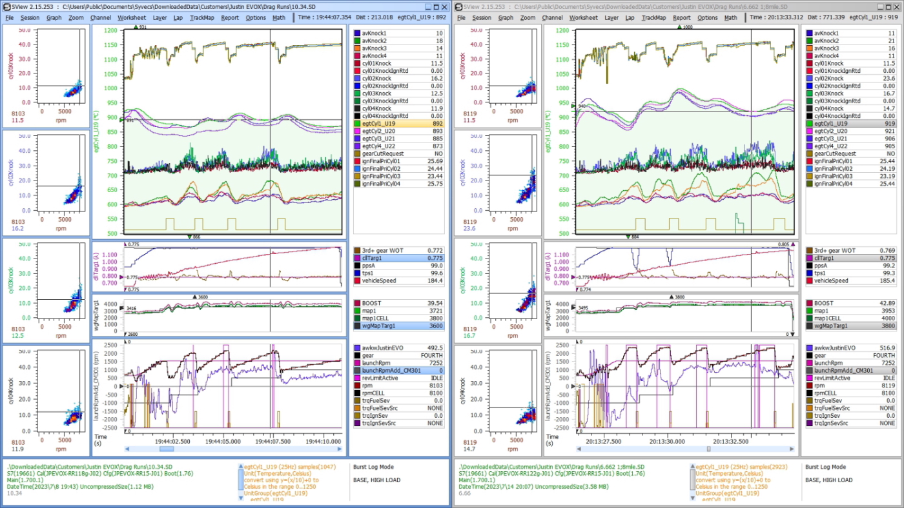
Task: Click green 1000 triangle marker atop right EGT graph
Action: 679,28
